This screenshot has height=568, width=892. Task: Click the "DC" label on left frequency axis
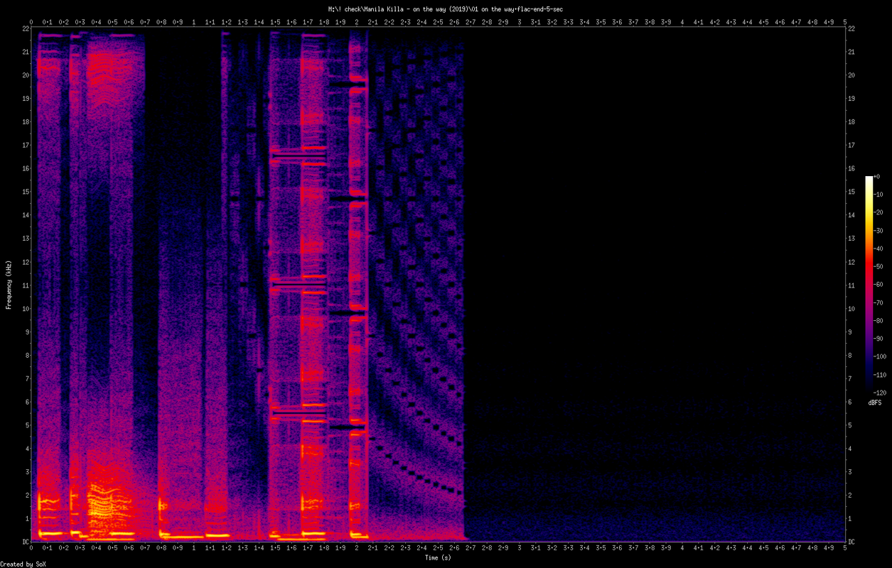point(25,542)
